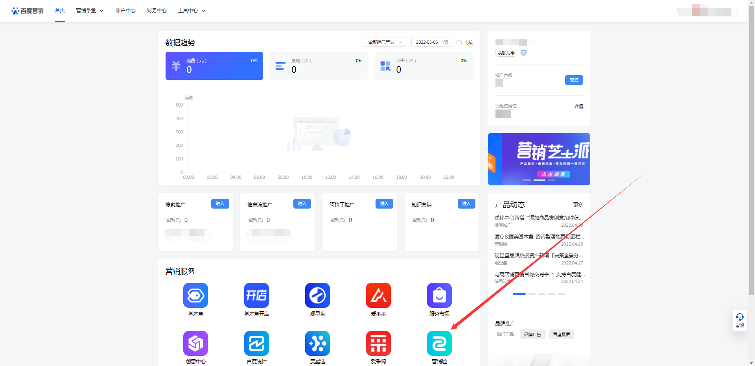Click the 充值 recharge button

574,80
